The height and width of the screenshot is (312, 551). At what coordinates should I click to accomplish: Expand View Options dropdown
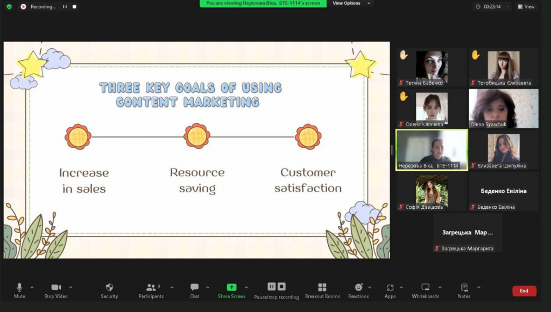click(352, 3)
